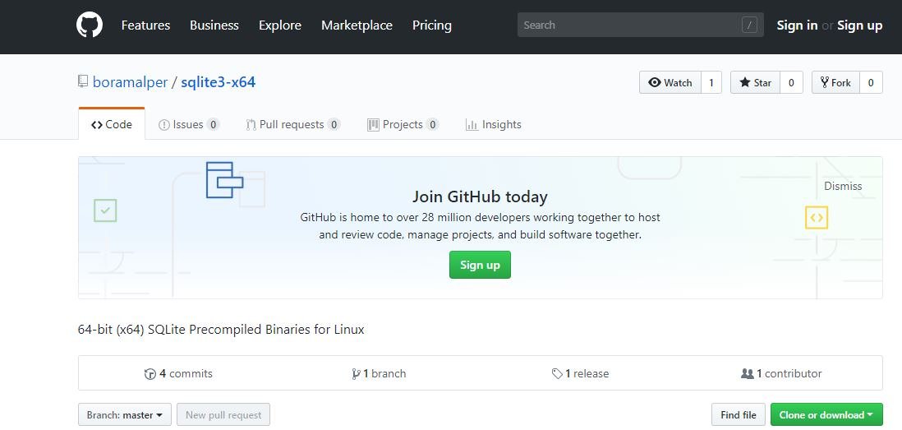Open the stargazers count 0
This screenshot has width=902, height=430.
[x=791, y=82]
